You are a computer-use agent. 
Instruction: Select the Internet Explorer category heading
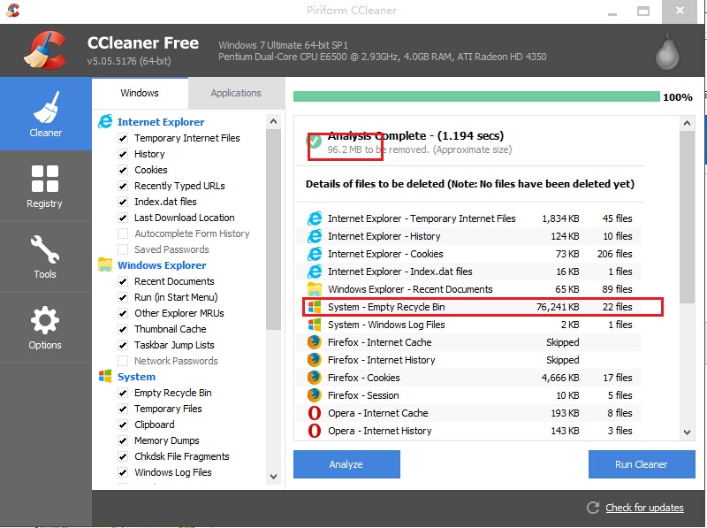(x=161, y=122)
